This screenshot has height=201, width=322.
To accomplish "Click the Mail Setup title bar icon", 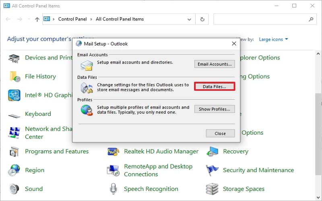I will point(78,43).
